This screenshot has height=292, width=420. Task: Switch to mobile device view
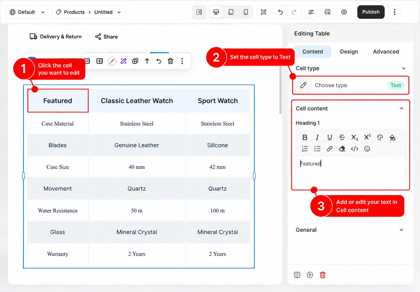click(x=246, y=12)
